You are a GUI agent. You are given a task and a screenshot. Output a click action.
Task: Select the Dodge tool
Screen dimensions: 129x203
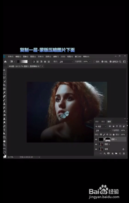click(x=4, y=122)
